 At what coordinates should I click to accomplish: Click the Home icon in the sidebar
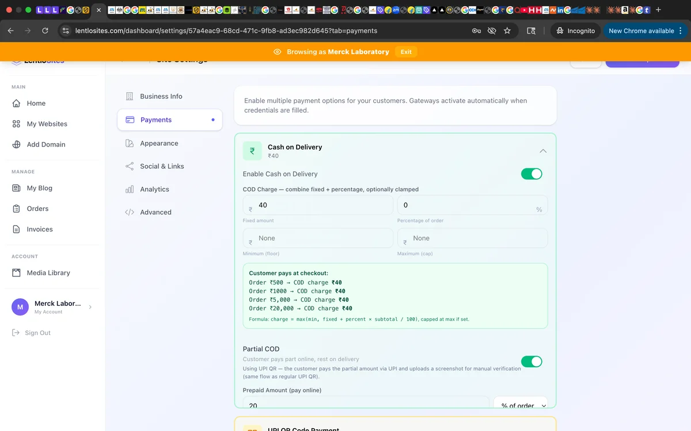coord(16,103)
